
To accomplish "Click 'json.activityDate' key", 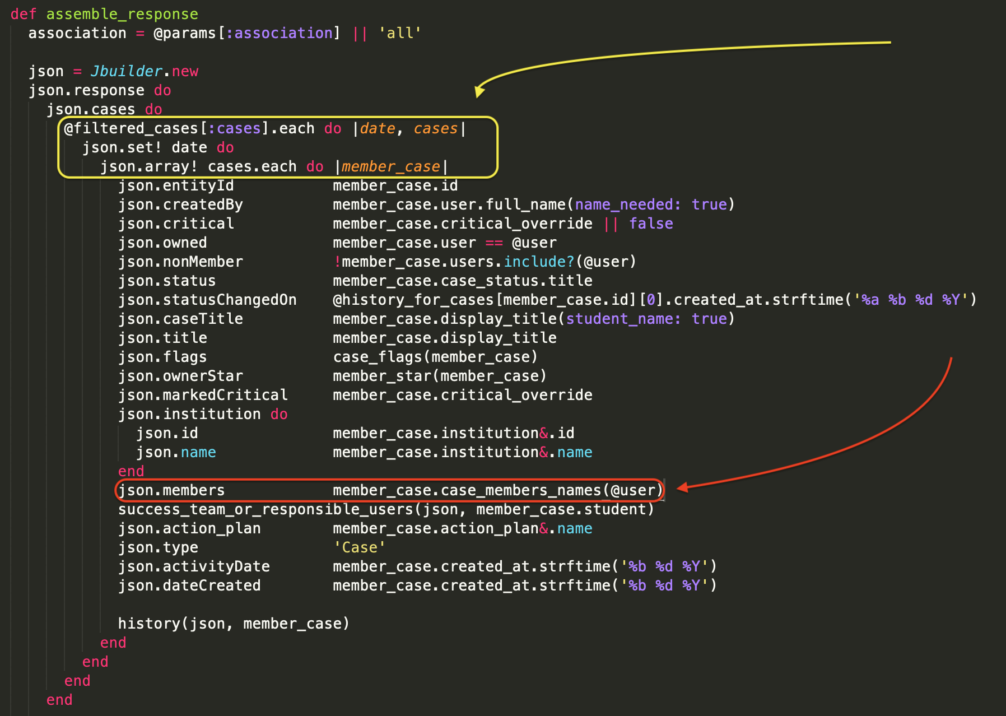I will click(194, 566).
